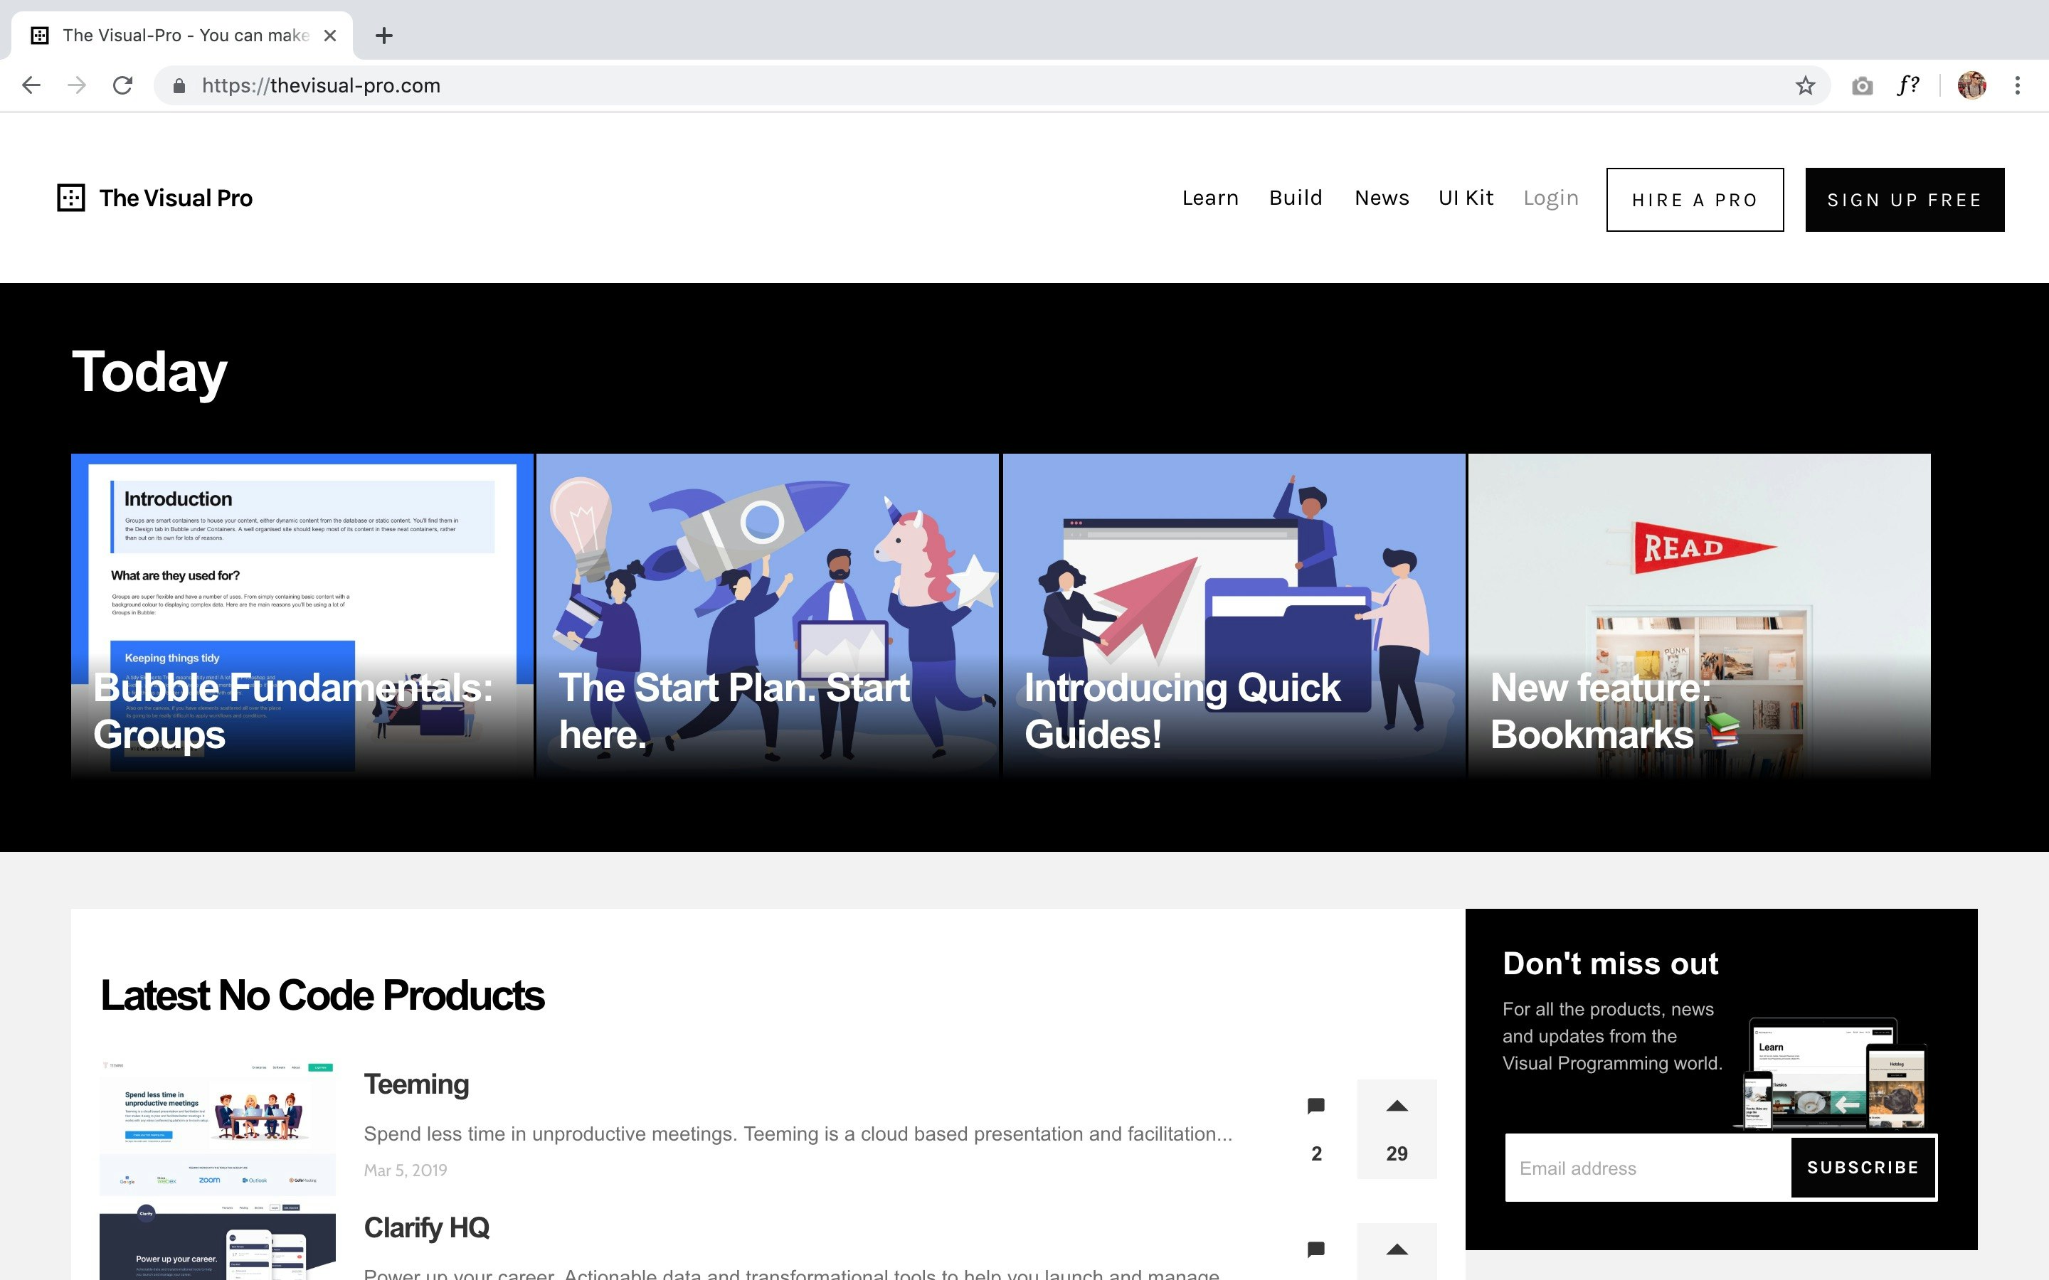Reload the current page
The height and width of the screenshot is (1280, 2049).
pos(122,85)
